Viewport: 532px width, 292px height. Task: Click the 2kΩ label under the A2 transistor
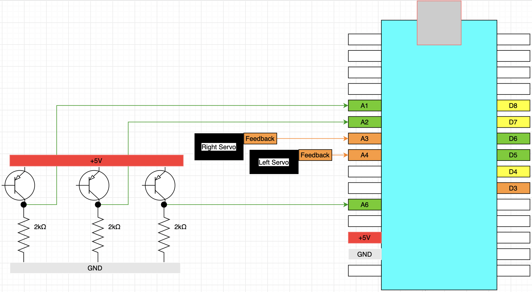[x=114, y=227]
